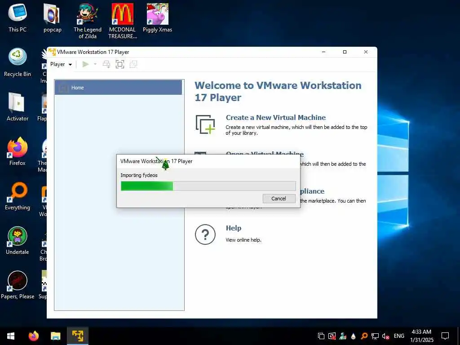Click Firefox in the taskbar
The height and width of the screenshot is (345, 460).
[x=34, y=336]
